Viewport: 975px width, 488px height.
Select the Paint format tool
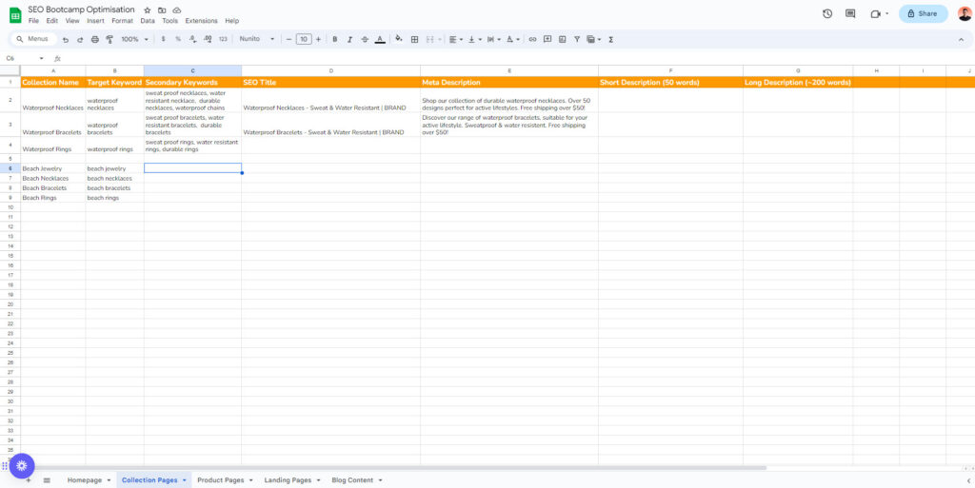(x=109, y=39)
